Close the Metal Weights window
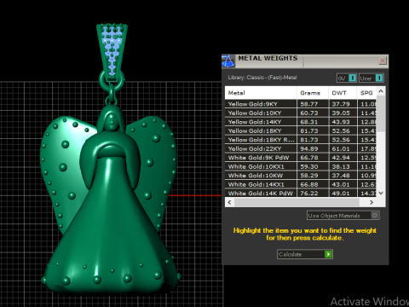Viewport: 409px width, 307px height. coord(383,61)
